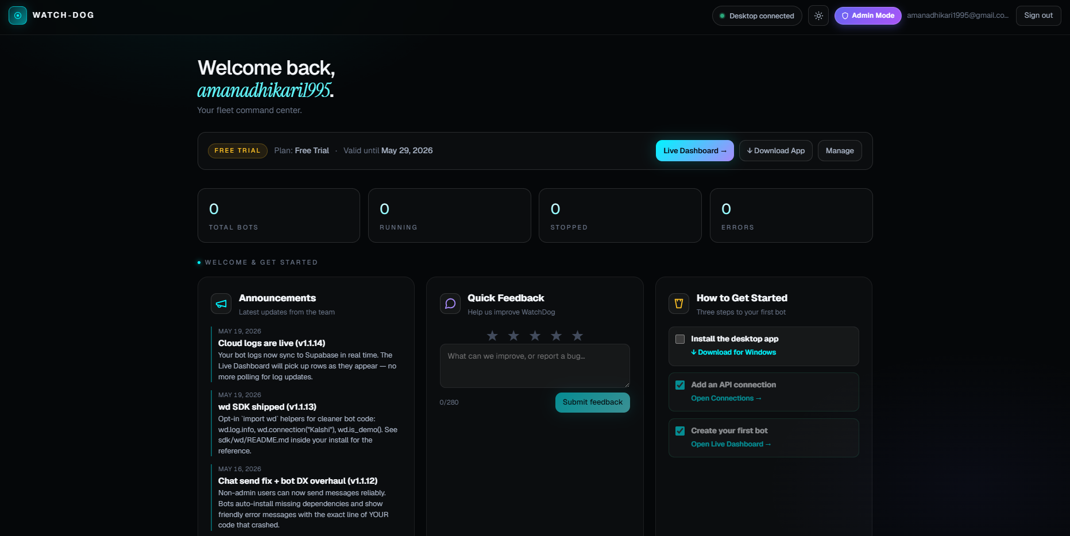Click the Download for Windows link
1070x536 pixels.
click(x=733, y=352)
